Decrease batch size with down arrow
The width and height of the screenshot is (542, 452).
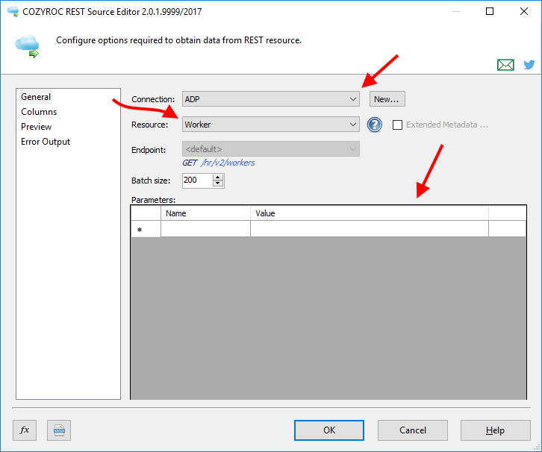click(218, 183)
